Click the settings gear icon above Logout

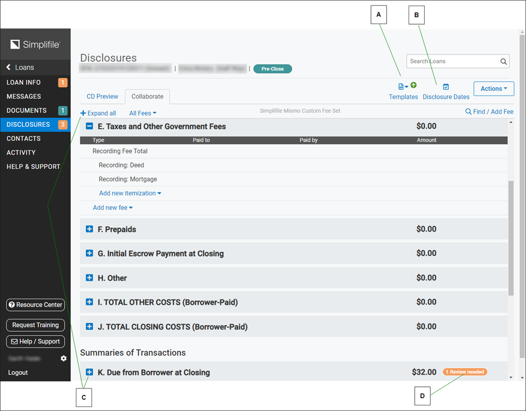64,358
